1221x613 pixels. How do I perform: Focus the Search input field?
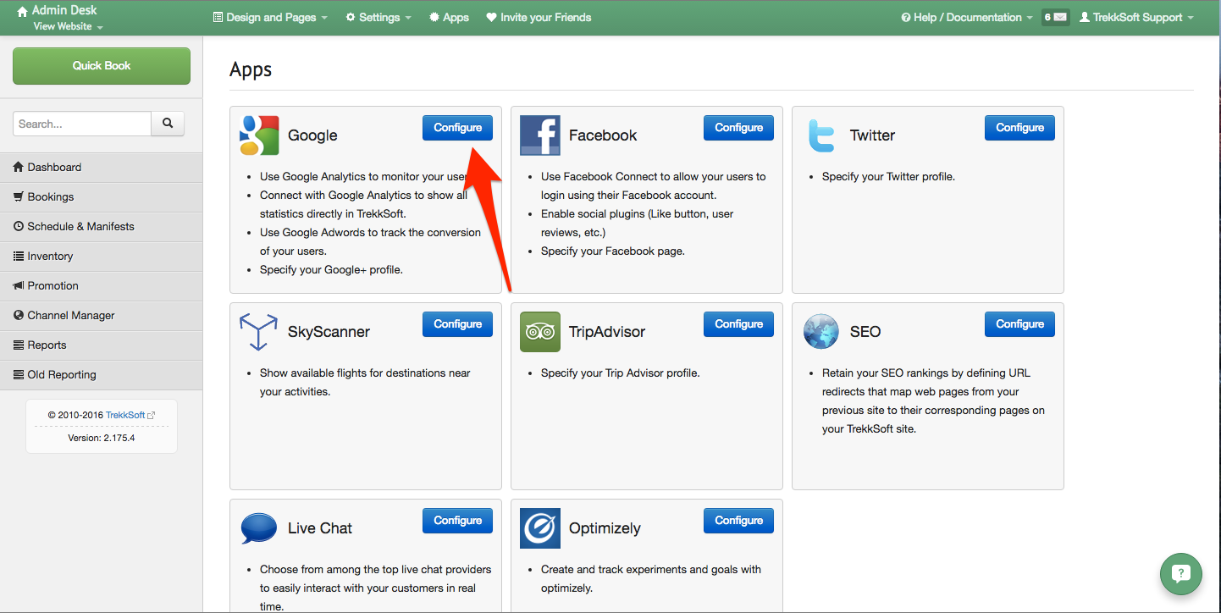tap(82, 124)
